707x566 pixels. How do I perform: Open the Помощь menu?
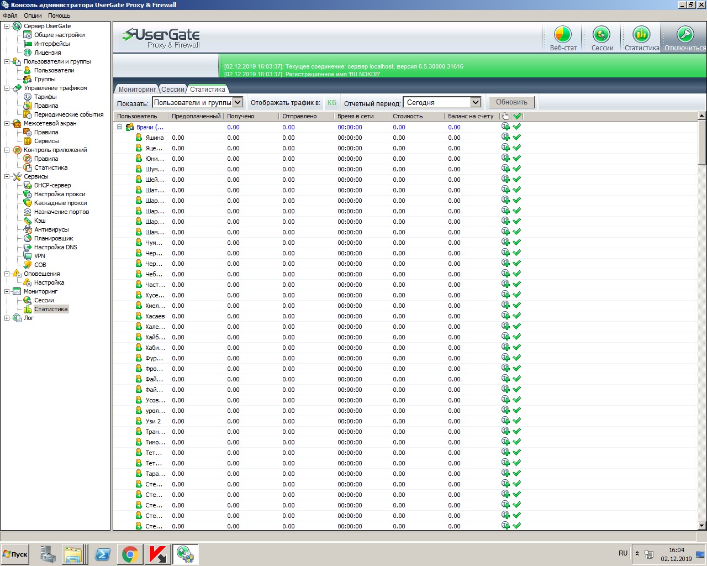(x=59, y=15)
